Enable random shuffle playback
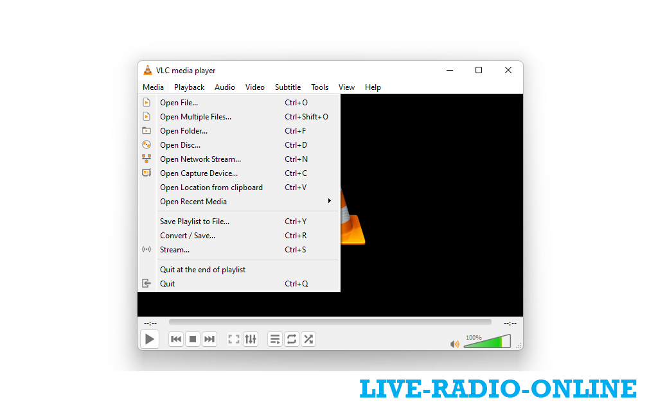 (308, 339)
